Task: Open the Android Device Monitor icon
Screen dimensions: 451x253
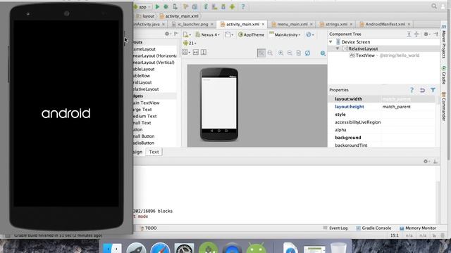Action: coord(233,6)
